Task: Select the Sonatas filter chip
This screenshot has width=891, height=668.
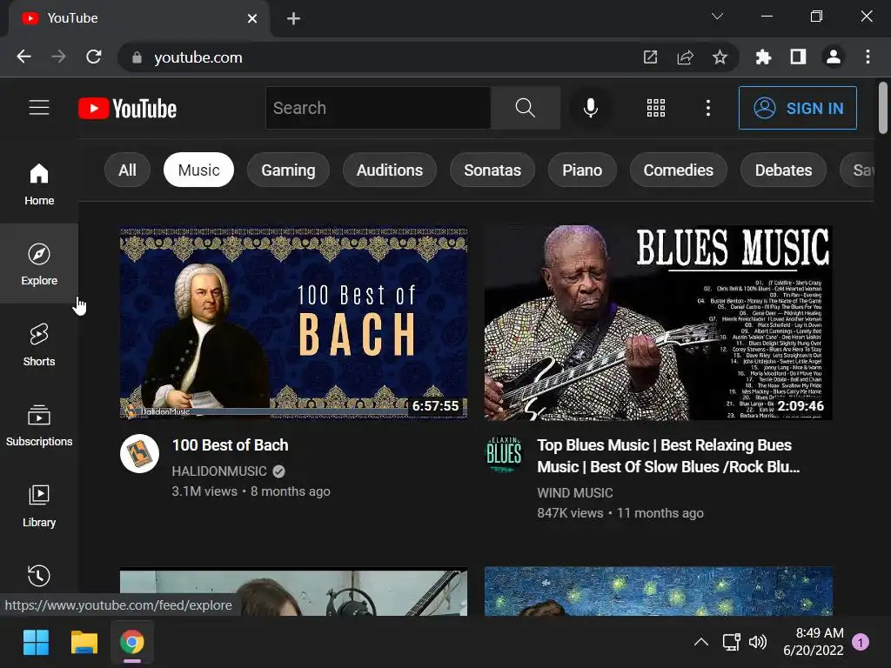Action: [x=492, y=170]
